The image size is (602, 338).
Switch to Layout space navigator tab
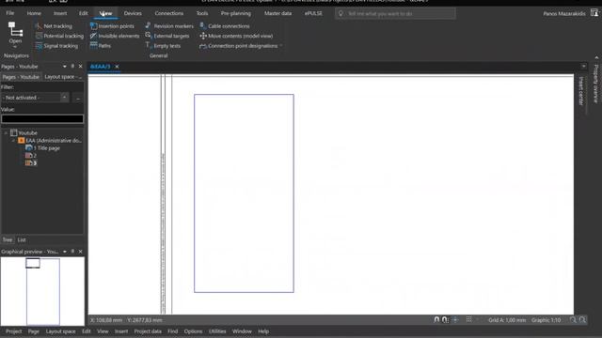pos(63,77)
